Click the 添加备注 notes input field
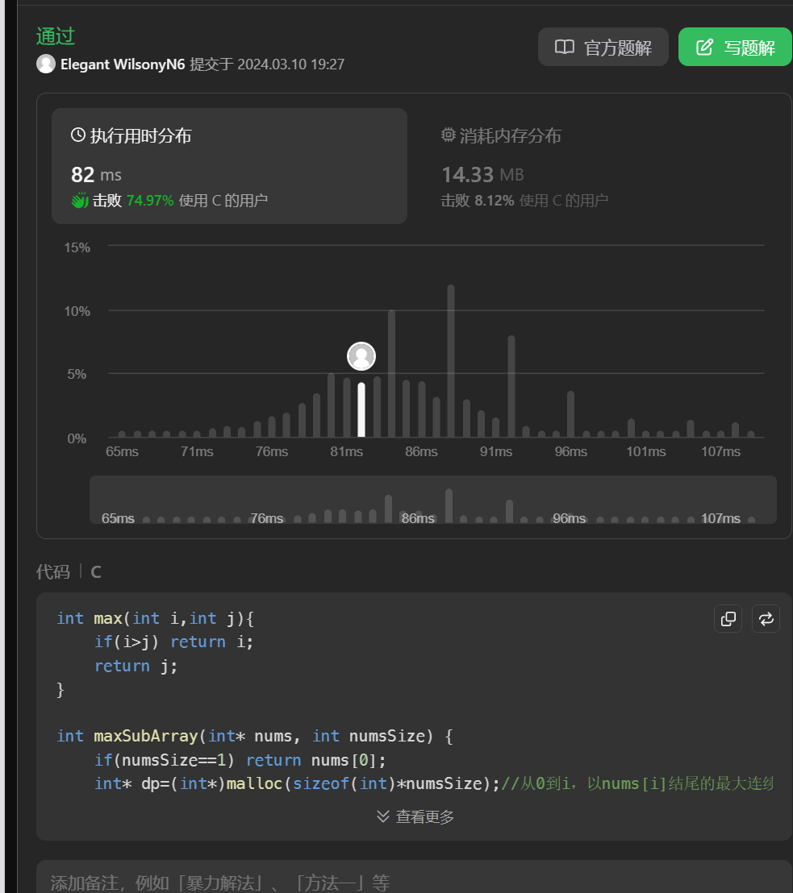This screenshot has height=893, width=793. click(414, 882)
